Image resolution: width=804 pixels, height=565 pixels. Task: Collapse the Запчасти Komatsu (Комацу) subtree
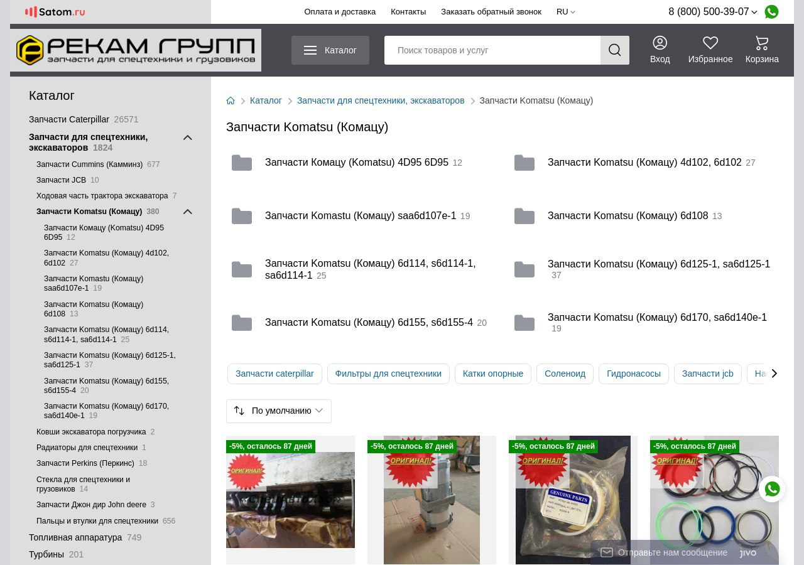click(x=187, y=212)
